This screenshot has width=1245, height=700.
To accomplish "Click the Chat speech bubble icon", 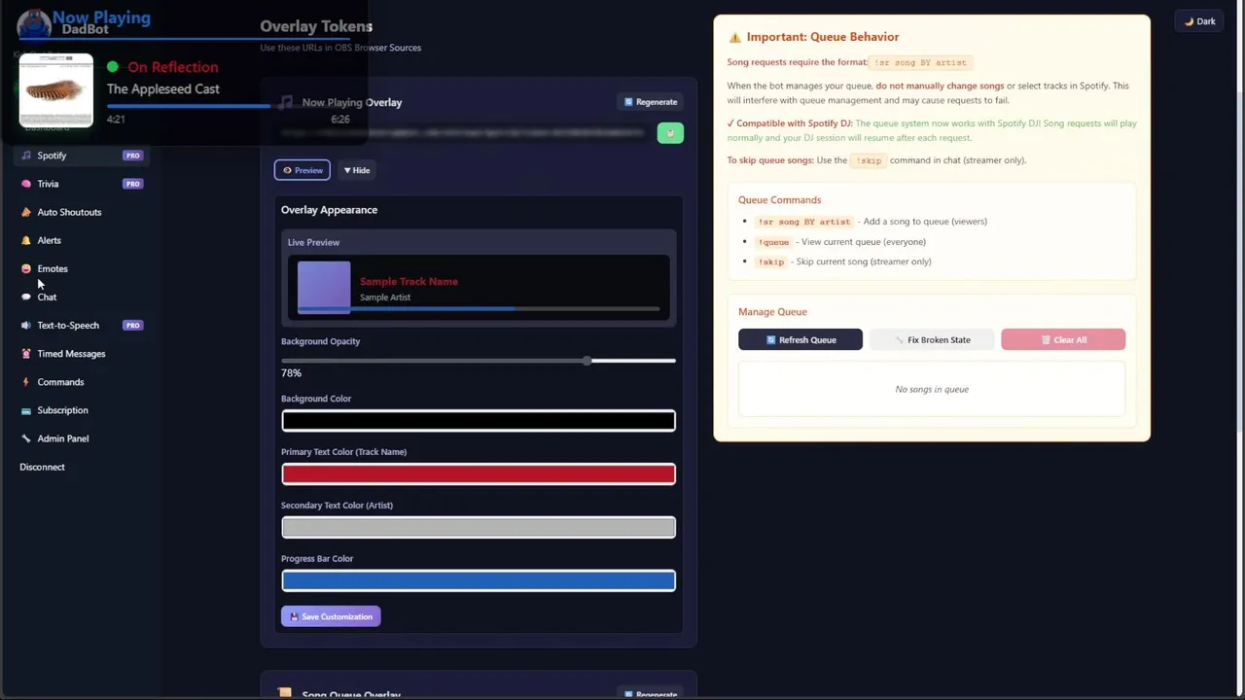I will 26,297.
